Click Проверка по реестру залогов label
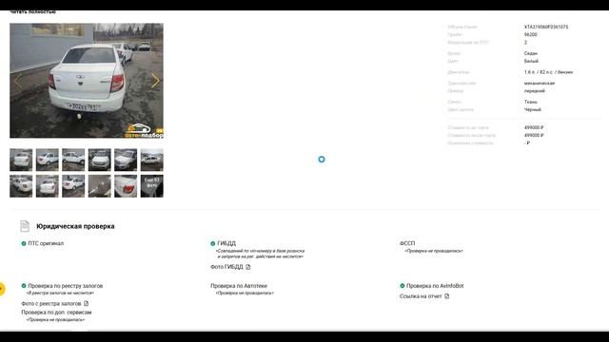 66,285
